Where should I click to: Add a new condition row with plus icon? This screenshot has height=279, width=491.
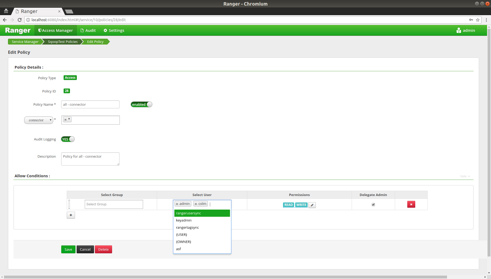point(71,215)
